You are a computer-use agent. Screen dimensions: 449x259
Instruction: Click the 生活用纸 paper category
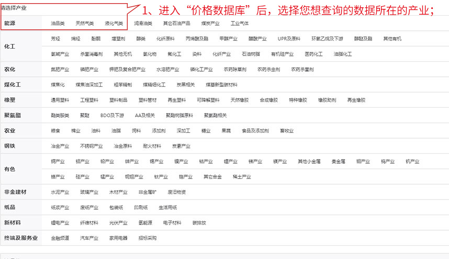[x=168, y=207]
